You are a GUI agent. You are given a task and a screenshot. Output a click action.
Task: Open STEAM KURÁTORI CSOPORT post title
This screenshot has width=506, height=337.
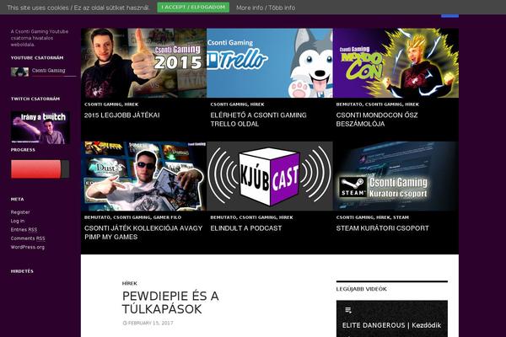[x=382, y=228]
